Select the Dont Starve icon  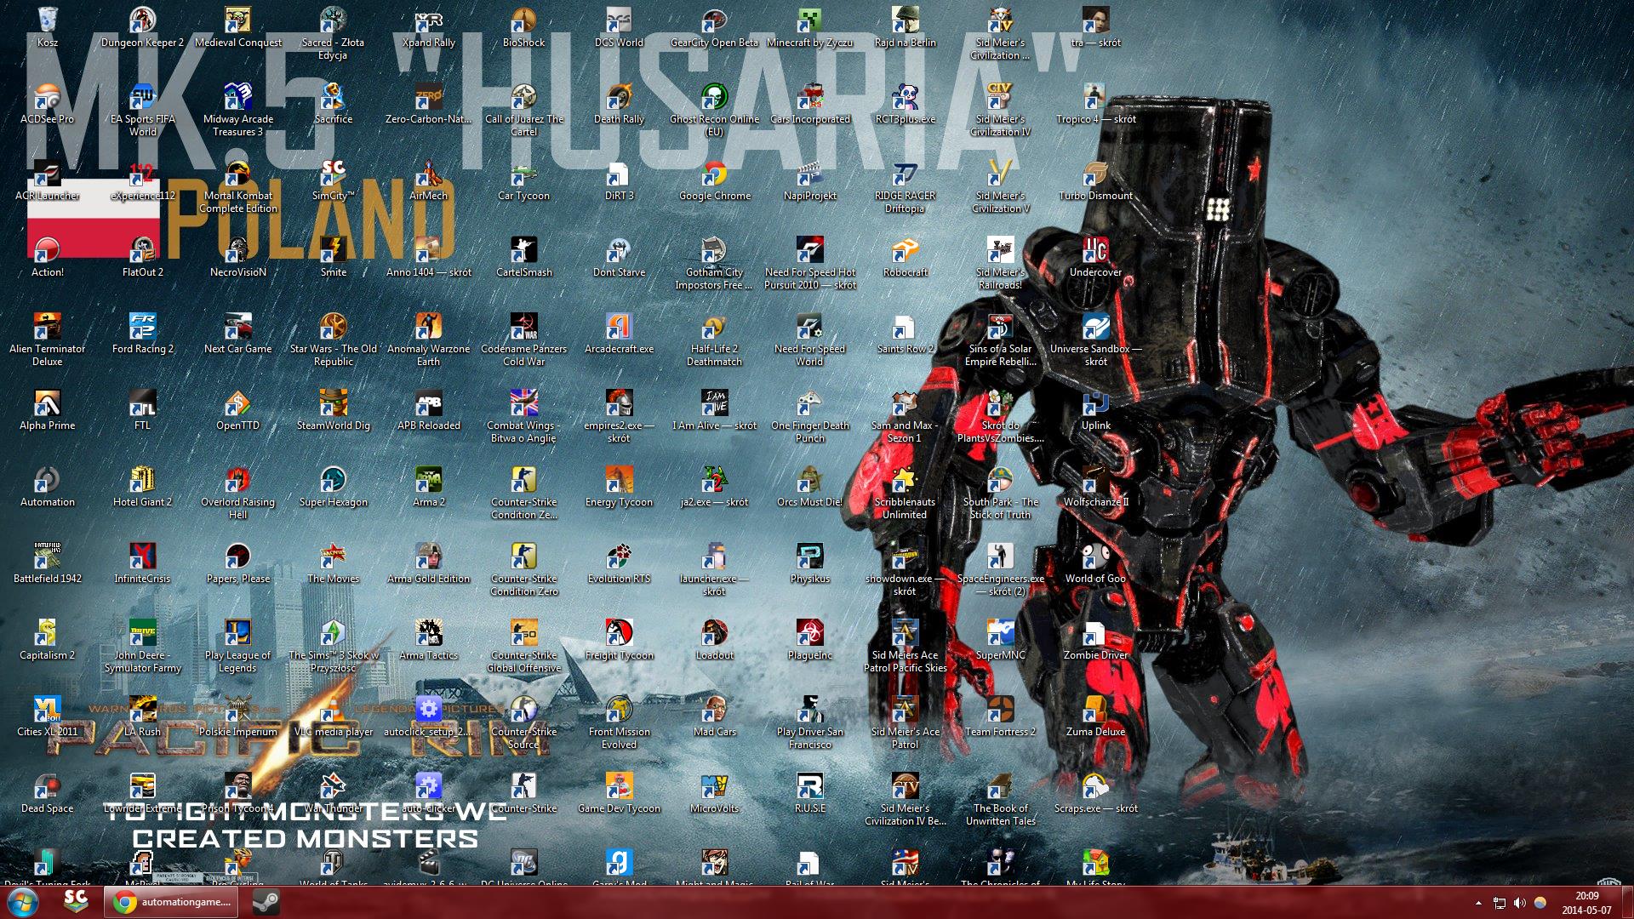(619, 256)
